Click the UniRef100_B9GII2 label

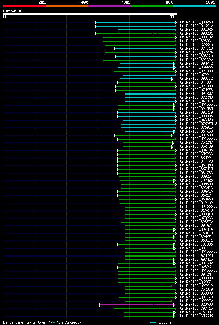pos(197,78)
